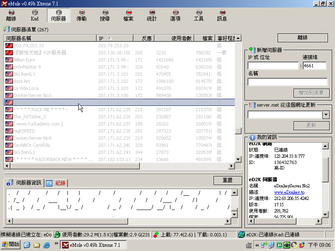Open the 選項 options toolbar icon

(175, 15)
